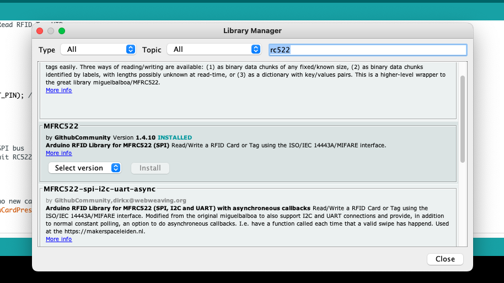Open the Type filter dropdown
The image size is (504, 283).
pyautogui.click(x=98, y=49)
